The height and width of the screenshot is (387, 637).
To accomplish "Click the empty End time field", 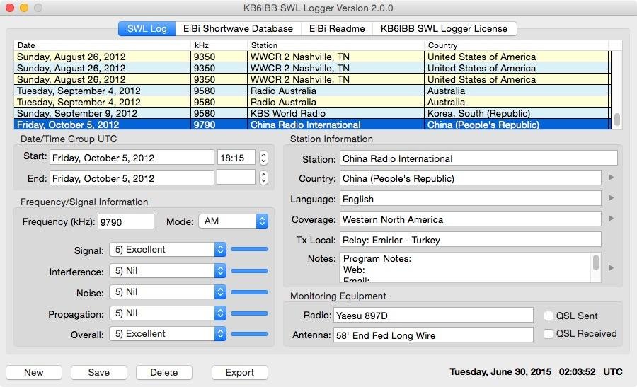I will click(x=236, y=178).
